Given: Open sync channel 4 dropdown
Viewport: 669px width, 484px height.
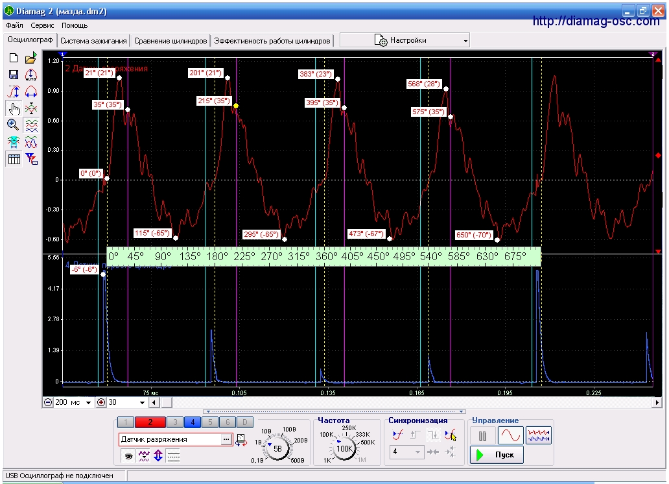Looking at the screenshot, I should 406,452.
